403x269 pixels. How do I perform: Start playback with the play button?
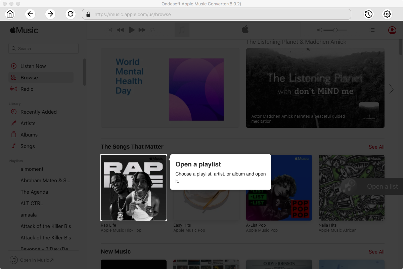coord(132,30)
